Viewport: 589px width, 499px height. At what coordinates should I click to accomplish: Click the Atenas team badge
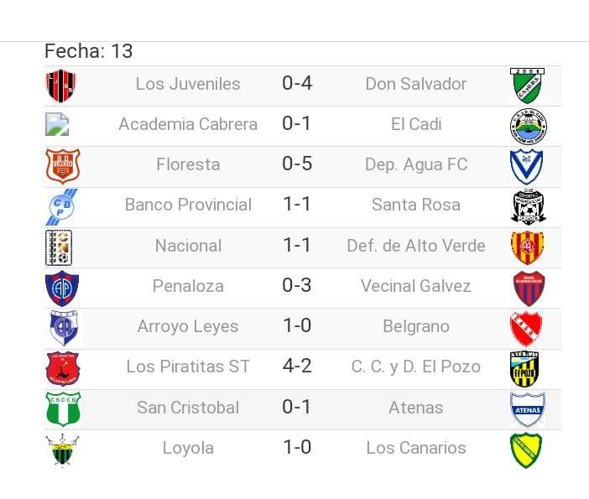(528, 409)
